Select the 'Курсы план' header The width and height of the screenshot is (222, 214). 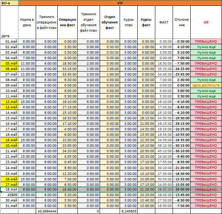pos(129,22)
